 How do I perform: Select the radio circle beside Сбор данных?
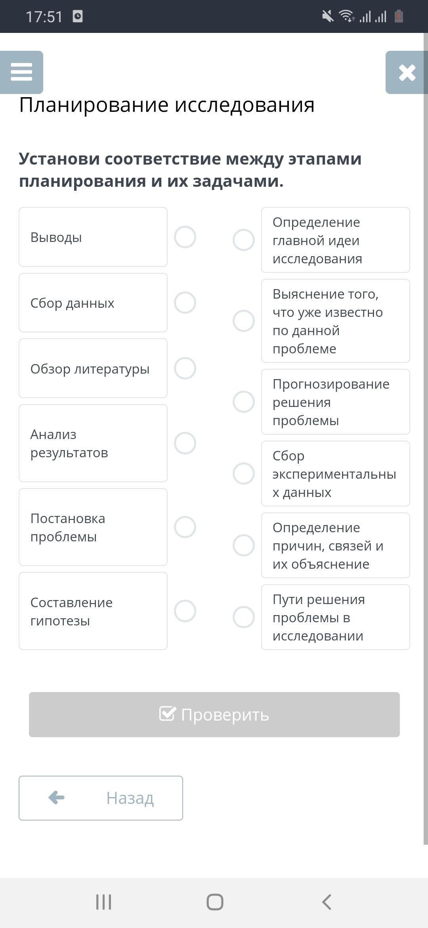(x=185, y=303)
